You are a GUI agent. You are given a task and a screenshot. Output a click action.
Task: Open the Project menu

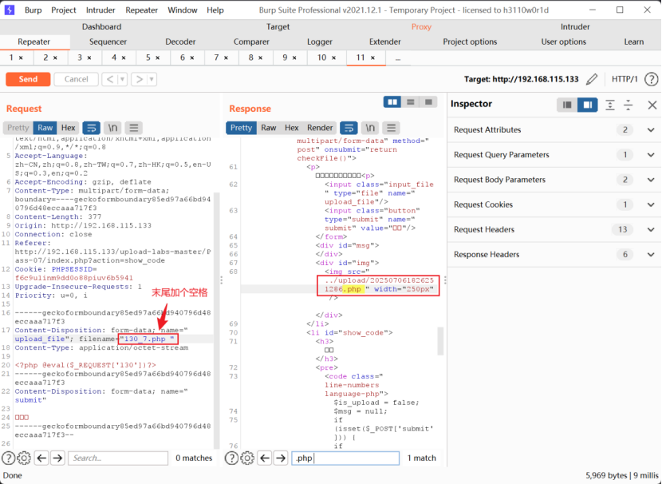(63, 10)
